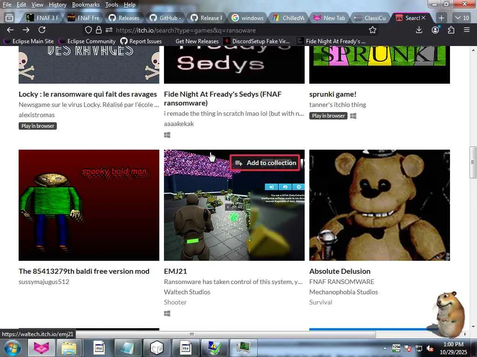Click the horizontal page scrollbar thumb
The height and width of the screenshot is (357, 477).
click(x=191, y=334)
